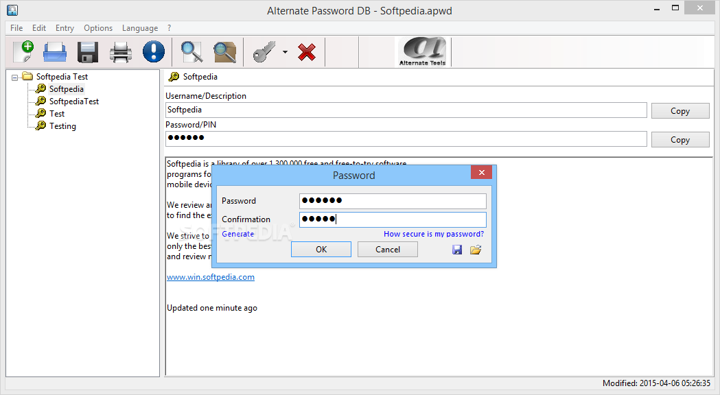Close the Password dialog with red X
This screenshot has height=395, width=720.
click(x=481, y=173)
